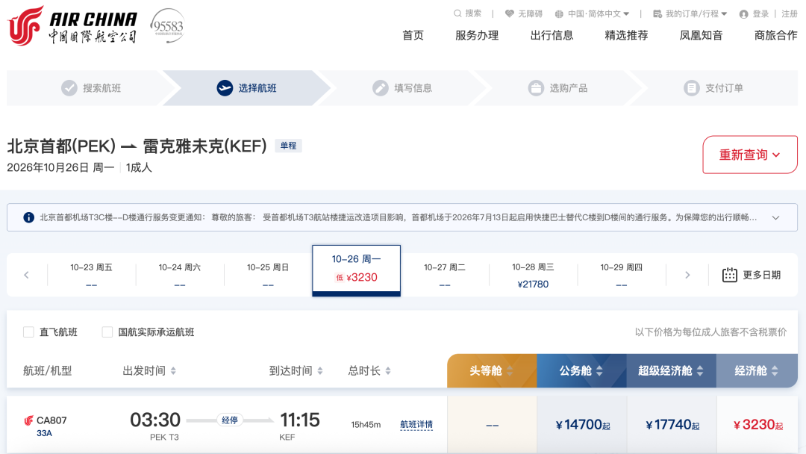Select the 10-28 周三 date tab
This screenshot has height=454, width=806.
pos(533,275)
